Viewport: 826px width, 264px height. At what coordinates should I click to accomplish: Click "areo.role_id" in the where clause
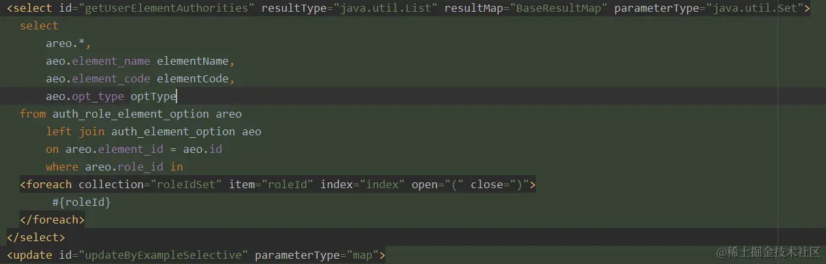click(124, 167)
